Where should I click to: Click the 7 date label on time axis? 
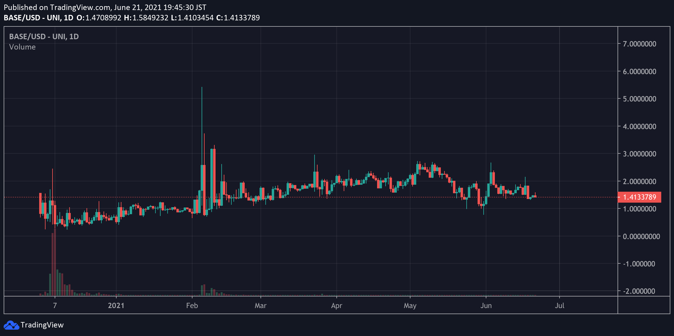(x=55, y=306)
